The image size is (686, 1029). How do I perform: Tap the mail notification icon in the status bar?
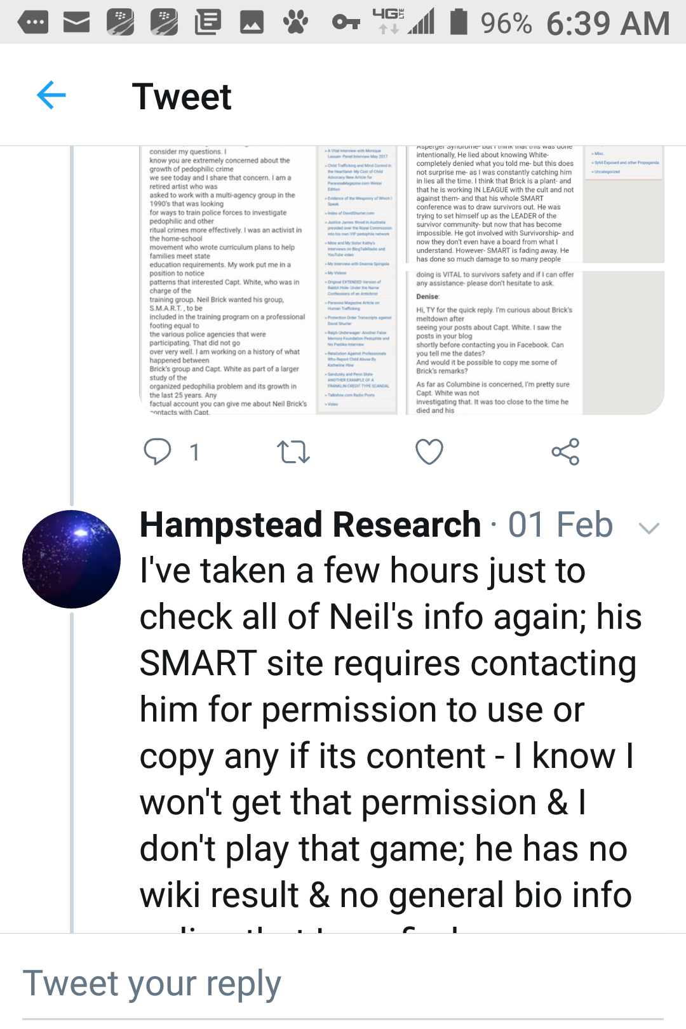coord(76,23)
